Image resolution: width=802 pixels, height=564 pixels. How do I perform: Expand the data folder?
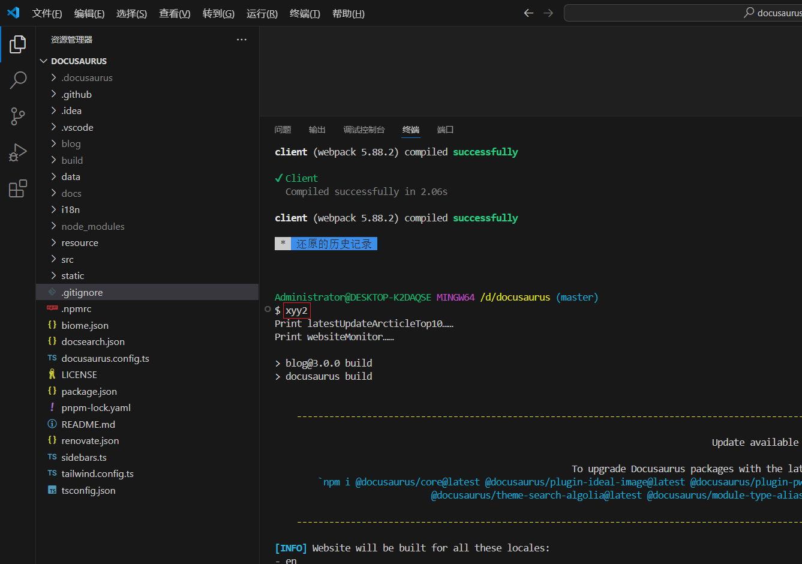(147, 176)
